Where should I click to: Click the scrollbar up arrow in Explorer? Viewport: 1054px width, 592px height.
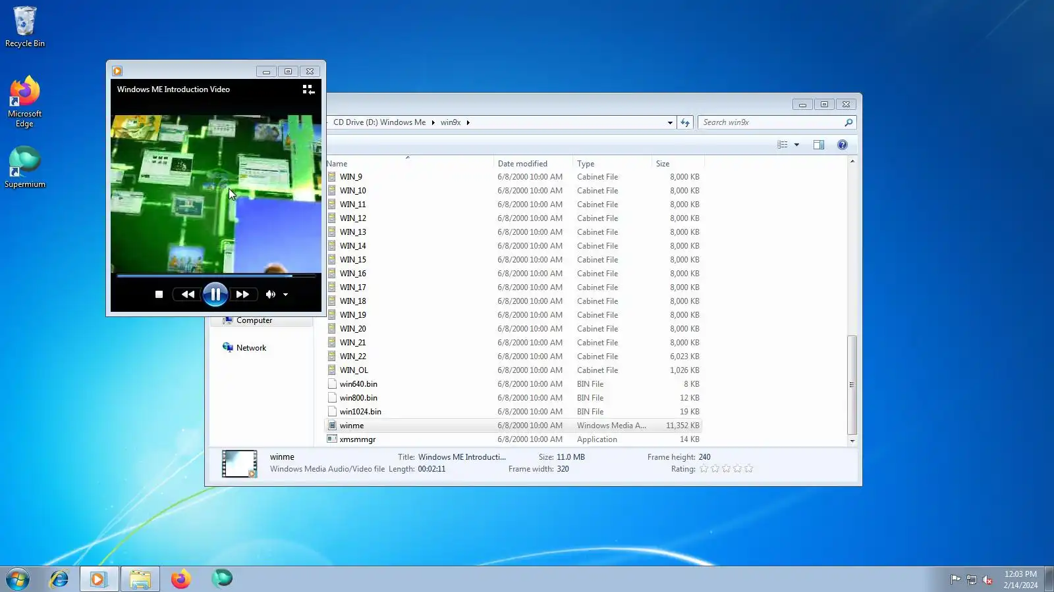tap(852, 161)
